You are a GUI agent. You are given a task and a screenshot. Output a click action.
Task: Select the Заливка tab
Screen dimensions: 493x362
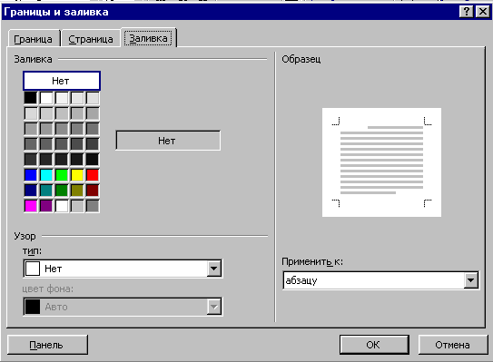tap(148, 38)
